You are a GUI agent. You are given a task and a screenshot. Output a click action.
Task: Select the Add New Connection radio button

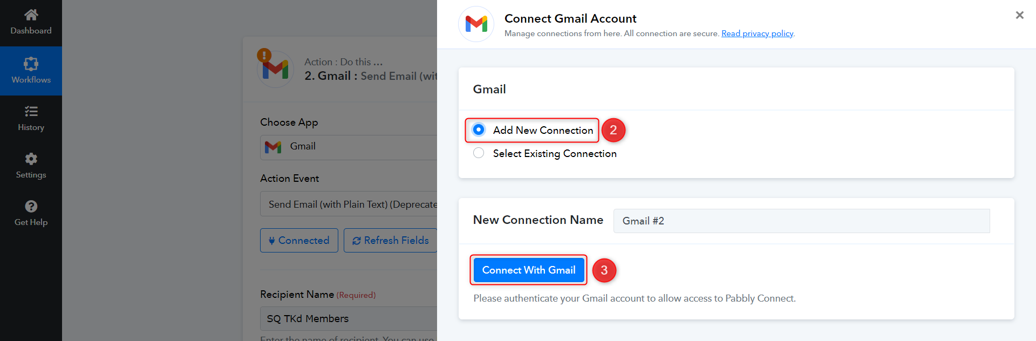[x=479, y=129]
